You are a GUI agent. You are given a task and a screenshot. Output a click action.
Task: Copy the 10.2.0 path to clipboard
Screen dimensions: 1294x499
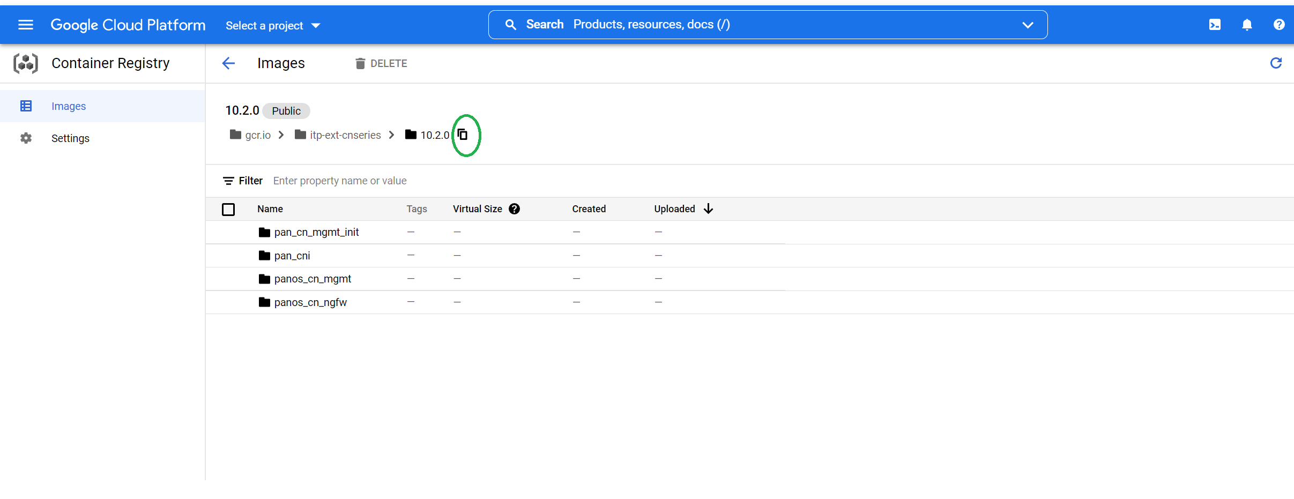click(463, 135)
